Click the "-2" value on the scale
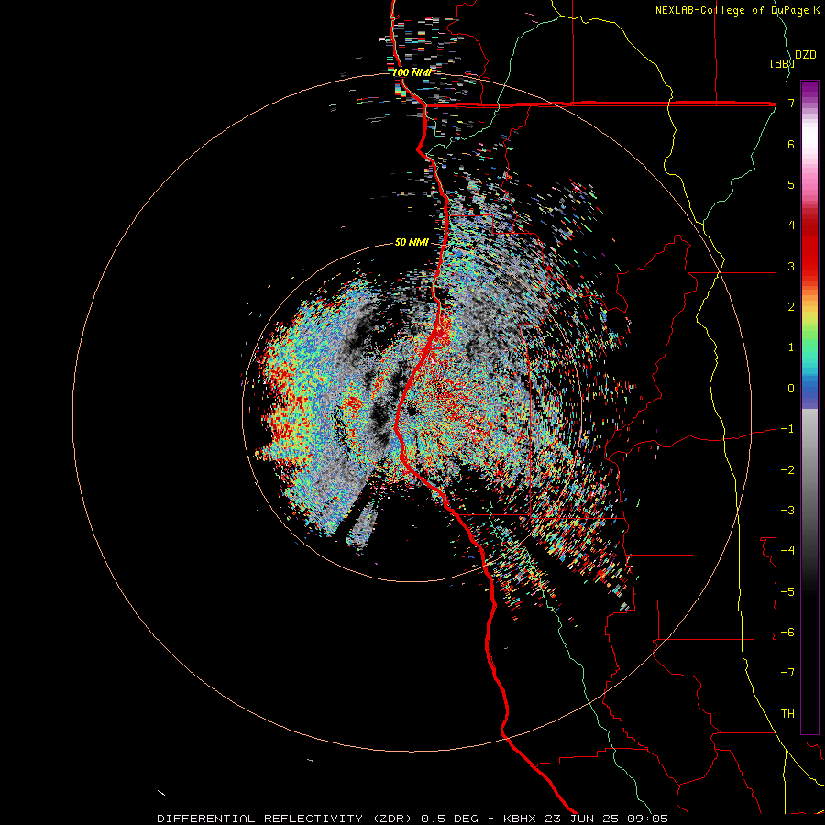 point(788,470)
